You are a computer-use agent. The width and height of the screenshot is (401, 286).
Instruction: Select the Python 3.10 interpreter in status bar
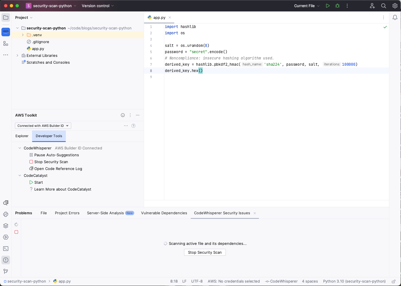point(354,281)
